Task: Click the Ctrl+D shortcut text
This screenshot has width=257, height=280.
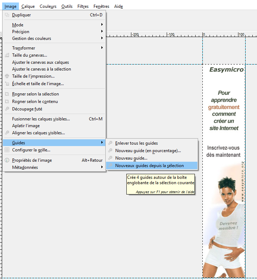Action: point(96,15)
